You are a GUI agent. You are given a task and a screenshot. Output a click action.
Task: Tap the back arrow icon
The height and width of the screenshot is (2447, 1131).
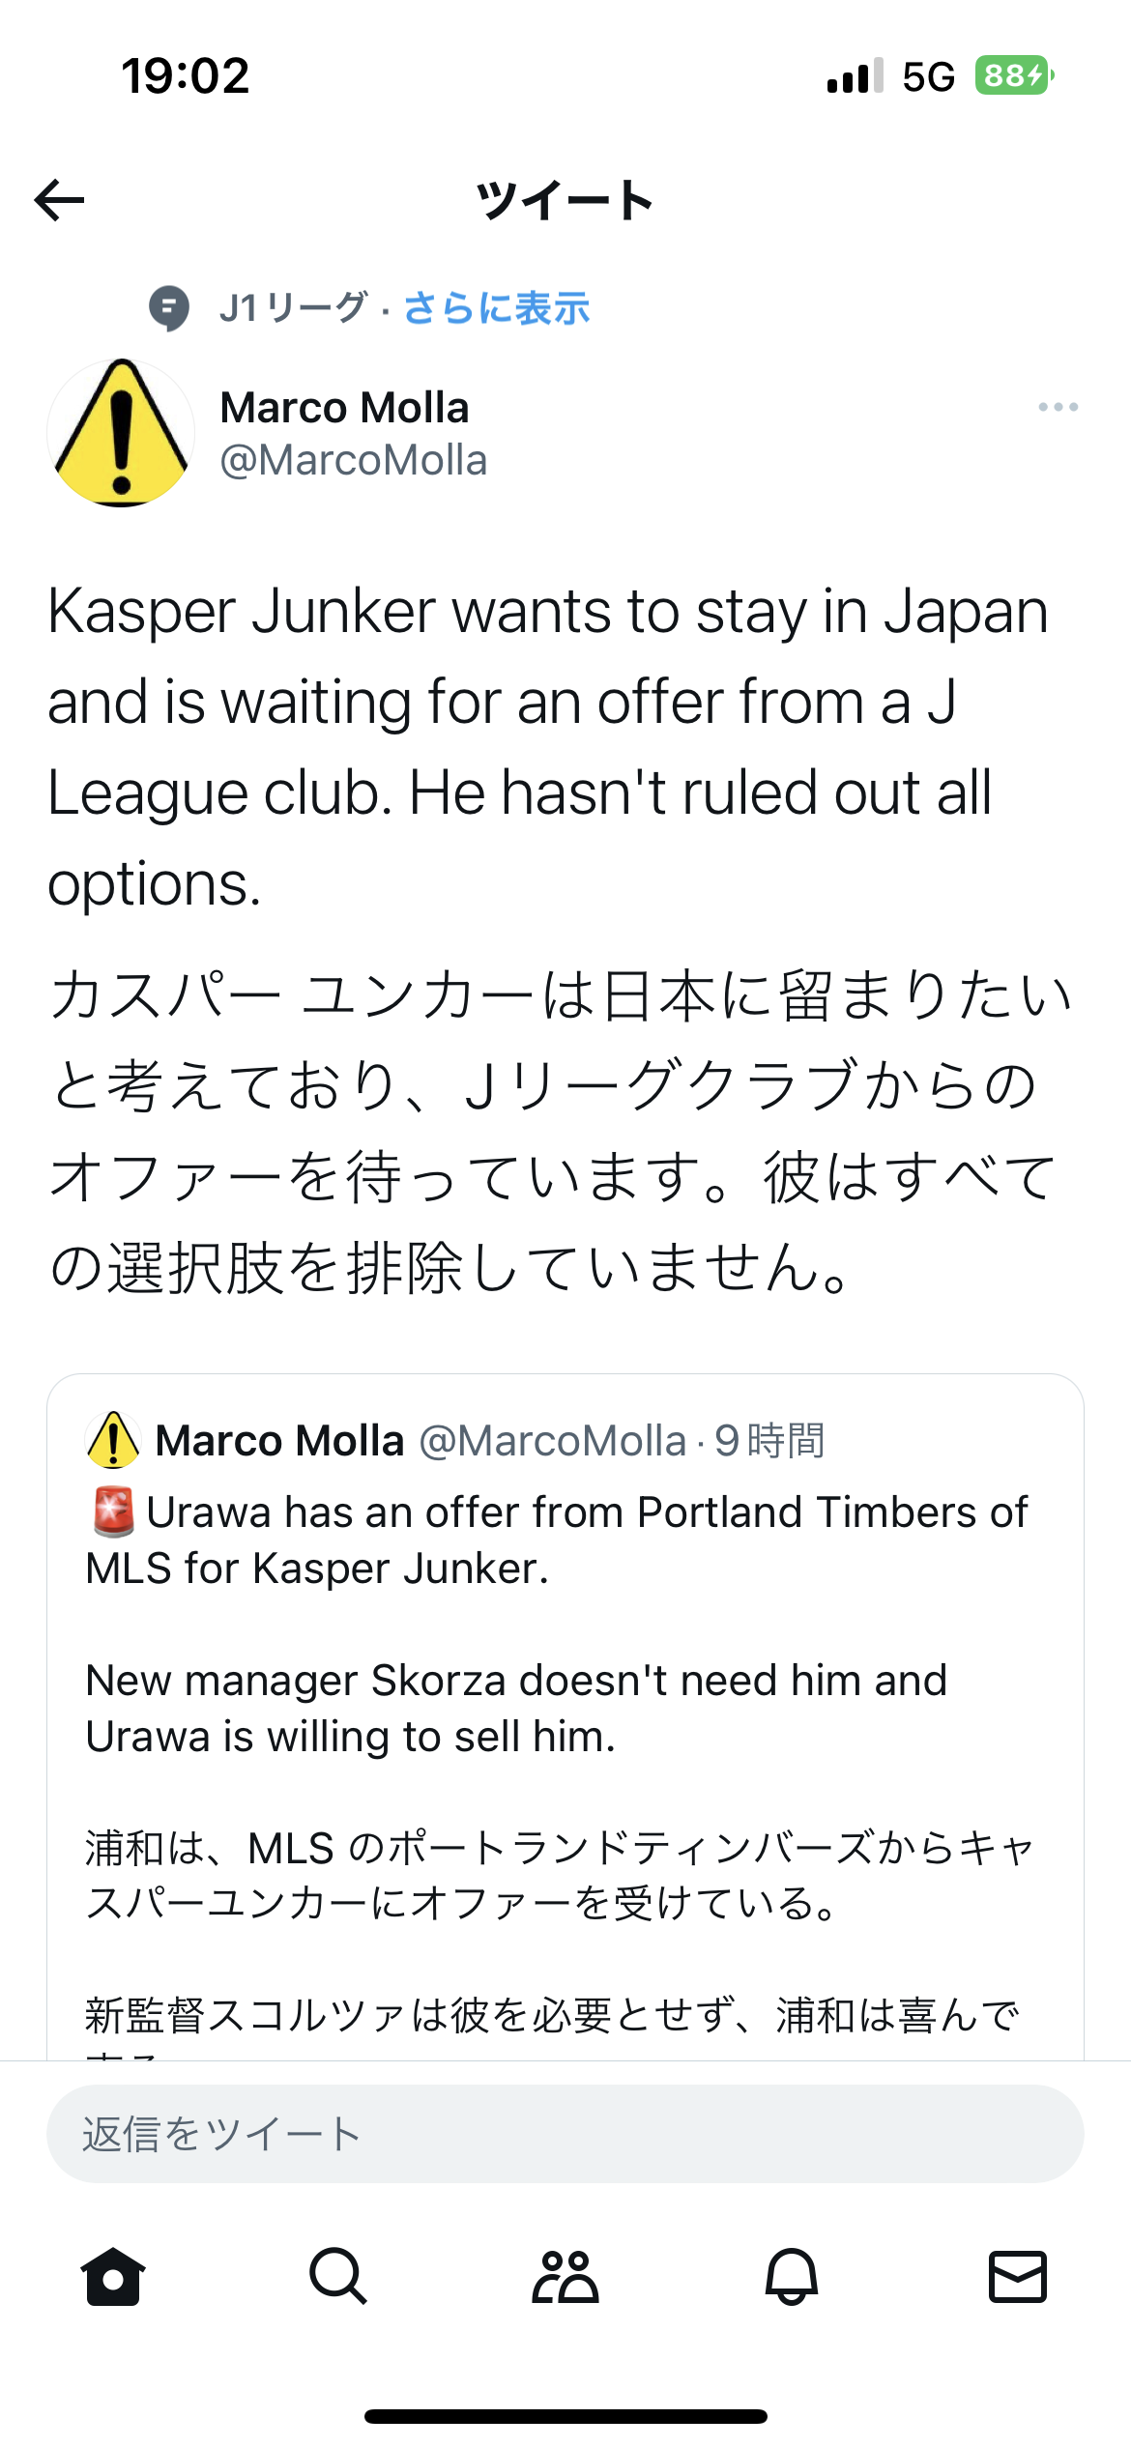tap(60, 200)
